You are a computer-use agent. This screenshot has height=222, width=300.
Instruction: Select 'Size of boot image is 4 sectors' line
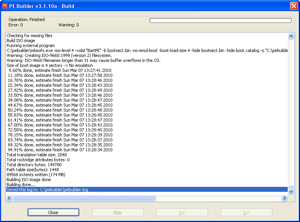tap(147, 65)
